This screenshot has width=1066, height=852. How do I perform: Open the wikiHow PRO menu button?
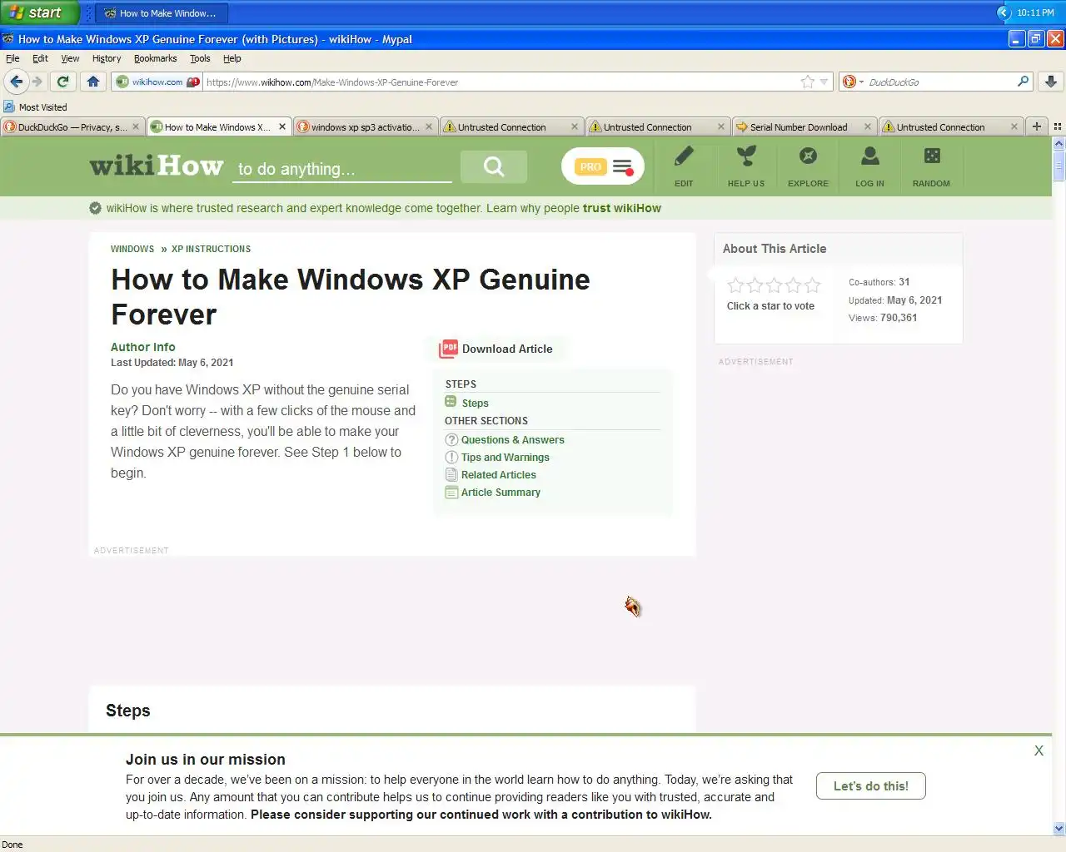click(603, 166)
